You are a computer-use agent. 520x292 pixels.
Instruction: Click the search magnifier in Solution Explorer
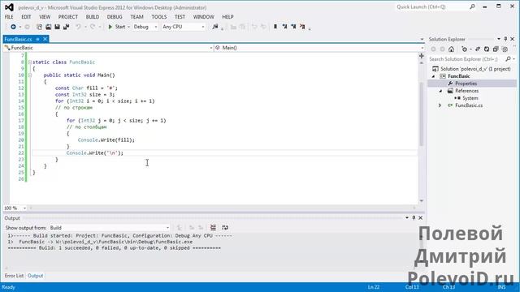508,59
